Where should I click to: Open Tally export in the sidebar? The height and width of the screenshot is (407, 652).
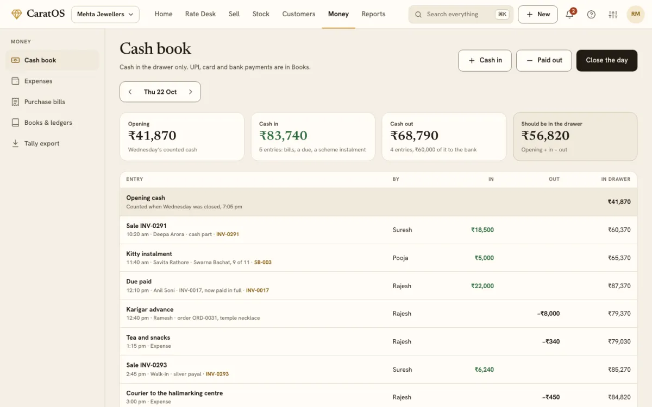[x=52, y=143]
